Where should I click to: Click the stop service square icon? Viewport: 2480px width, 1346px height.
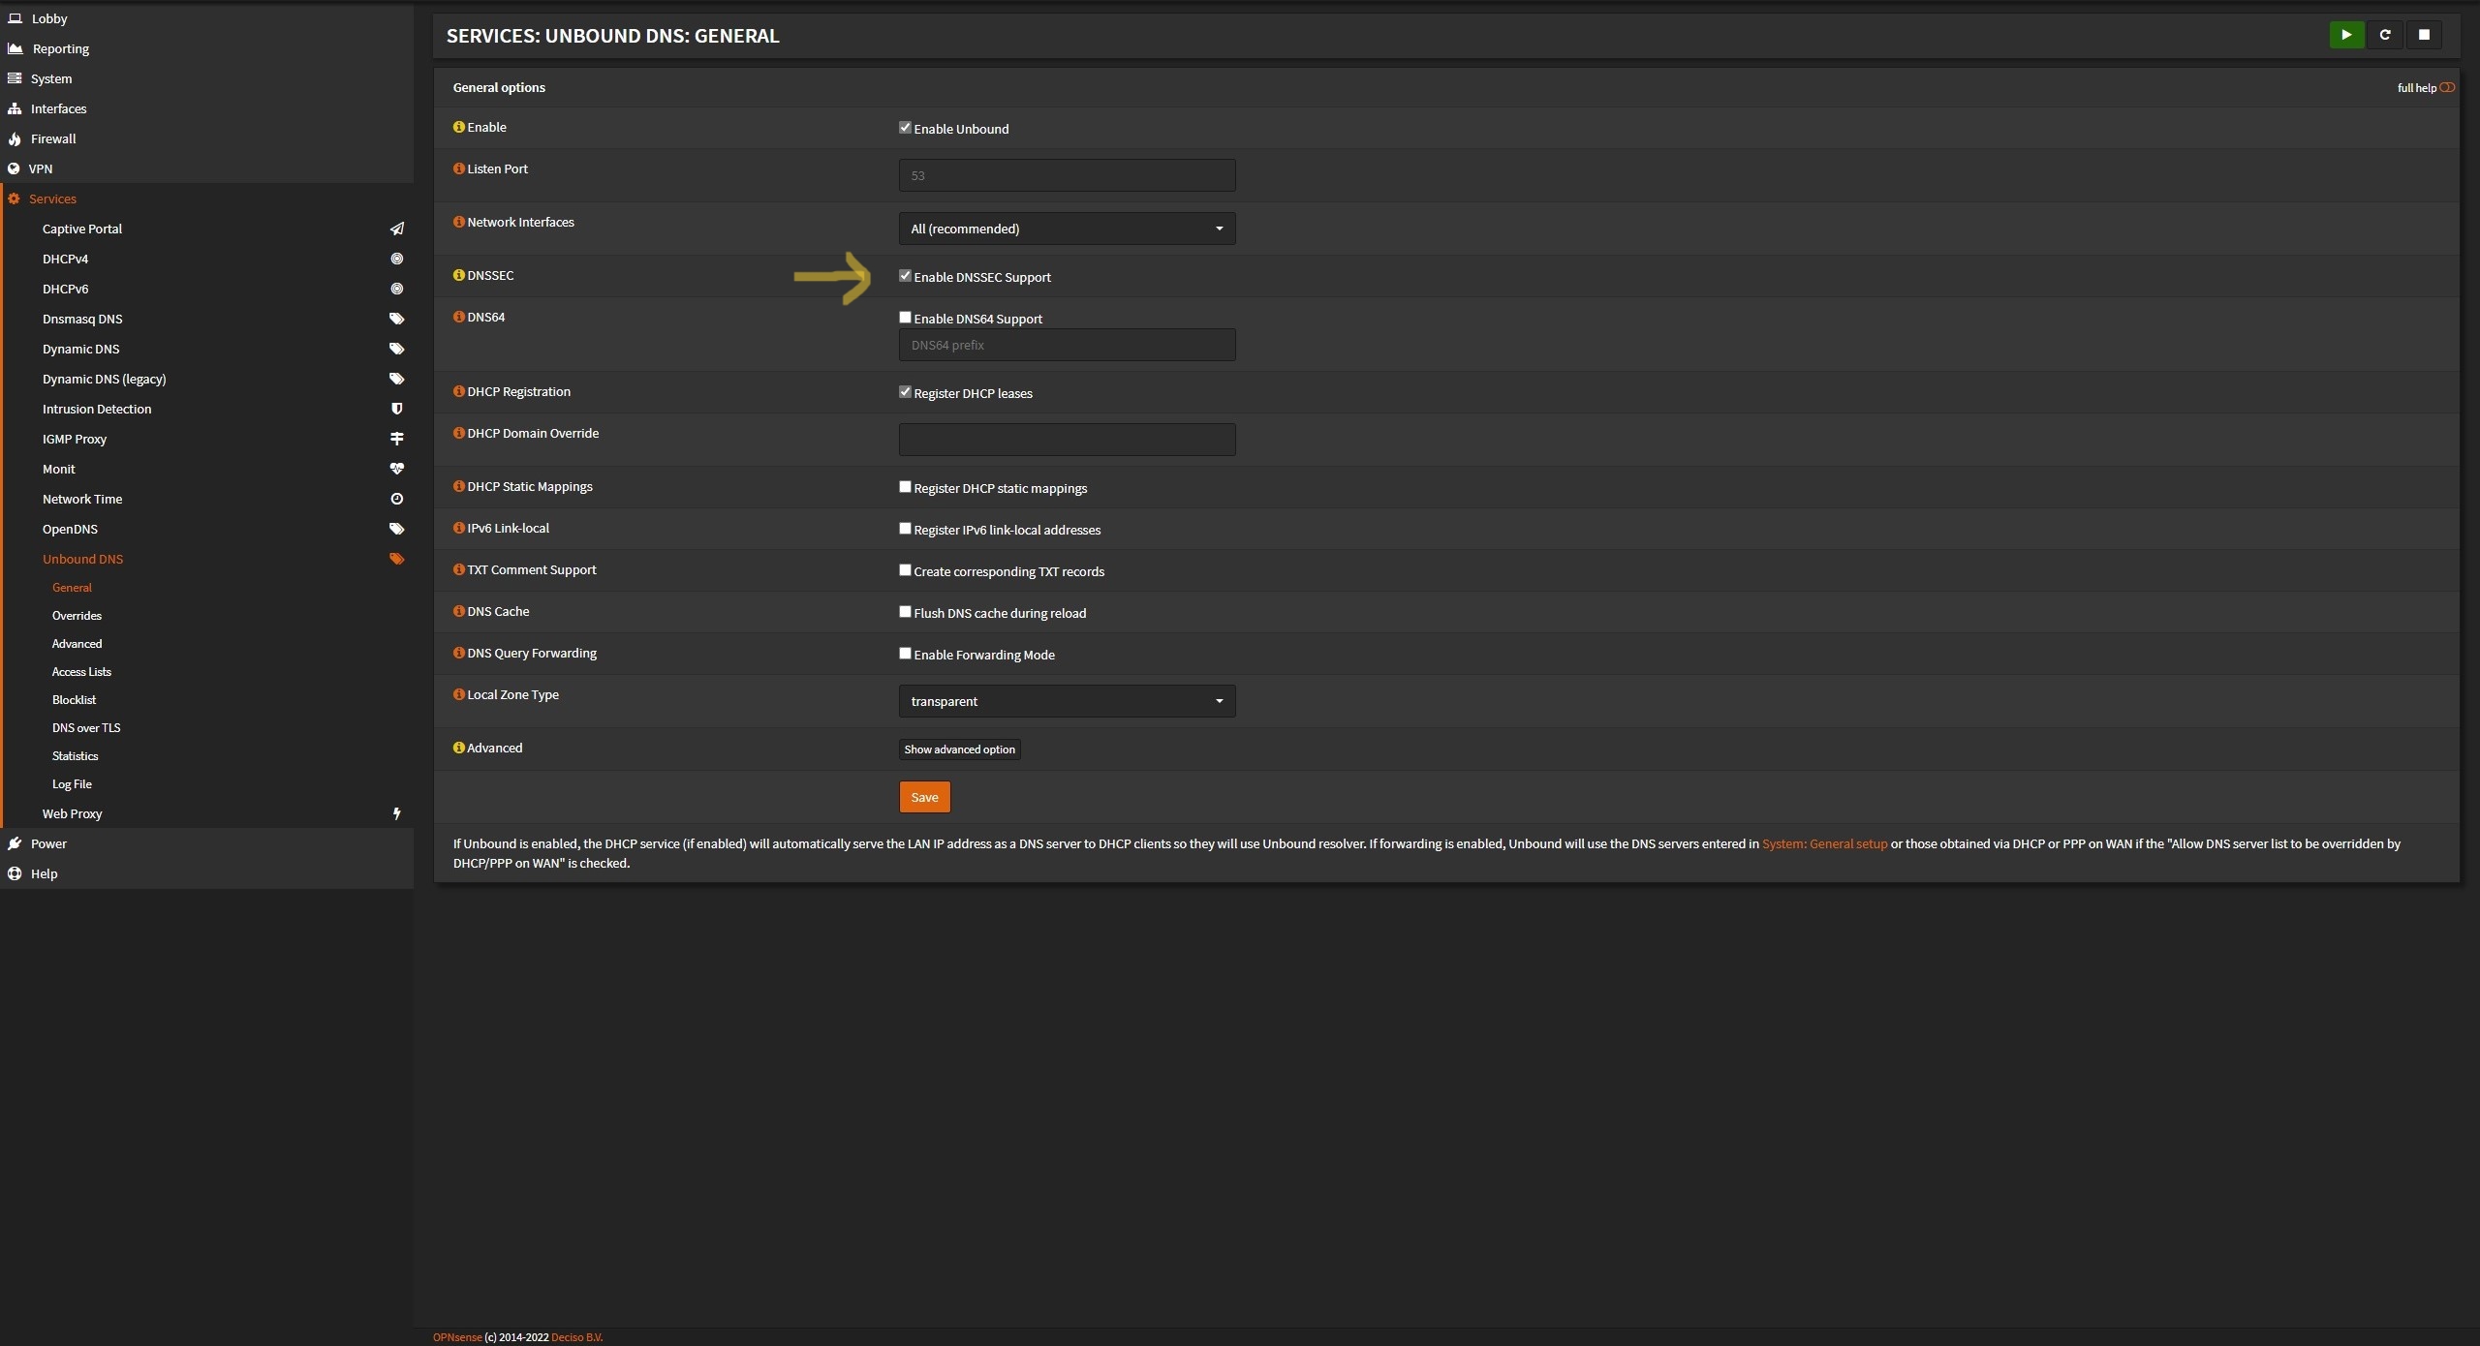pyautogui.click(x=2424, y=35)
